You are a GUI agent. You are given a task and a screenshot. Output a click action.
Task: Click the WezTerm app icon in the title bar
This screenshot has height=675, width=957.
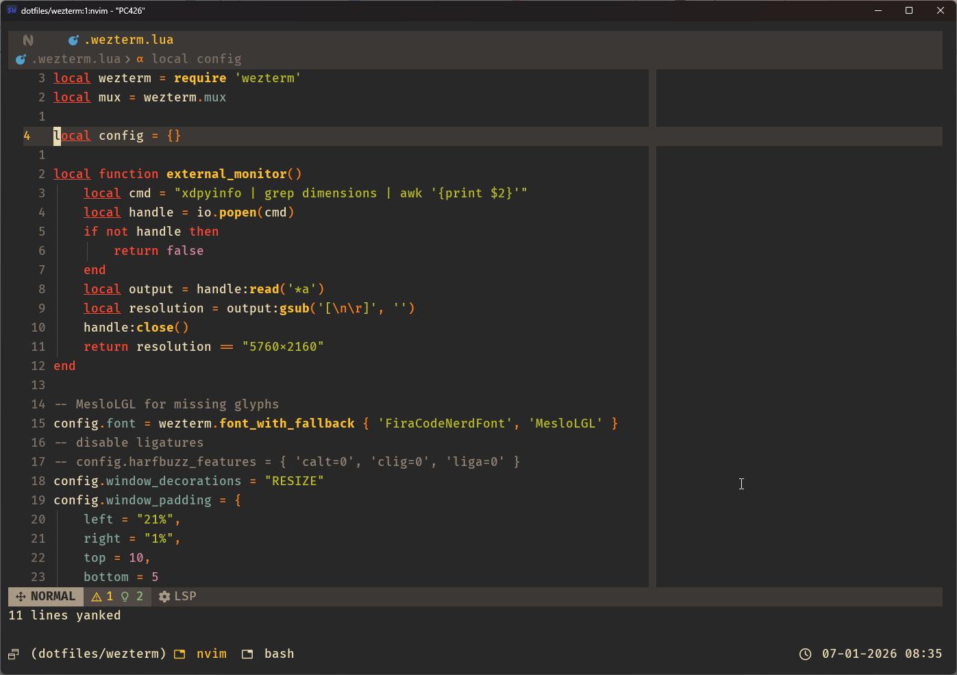(x=12, y=10)
